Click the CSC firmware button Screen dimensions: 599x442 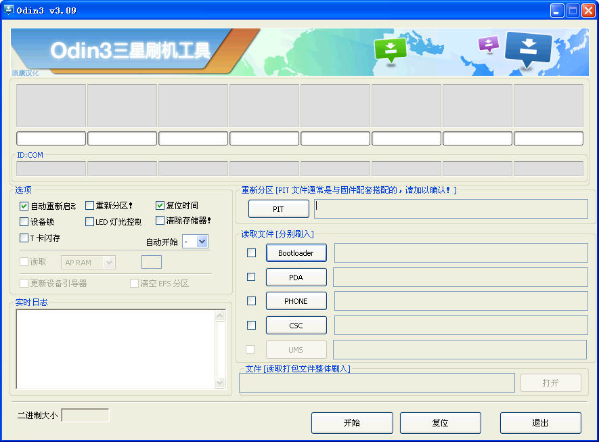(x=296, y=325)
